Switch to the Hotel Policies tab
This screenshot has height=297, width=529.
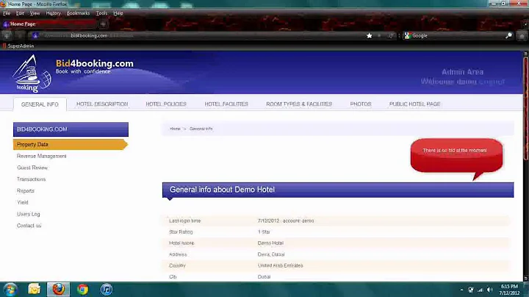click(x=166, y=104)
